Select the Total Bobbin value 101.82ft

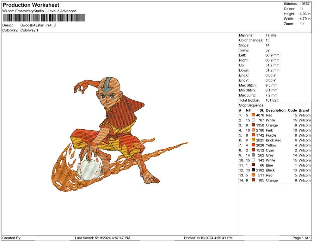(272, 100)
